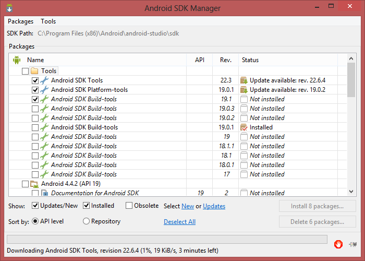Click the red stop download icon

pyautogui.click(x=339, y=244)
